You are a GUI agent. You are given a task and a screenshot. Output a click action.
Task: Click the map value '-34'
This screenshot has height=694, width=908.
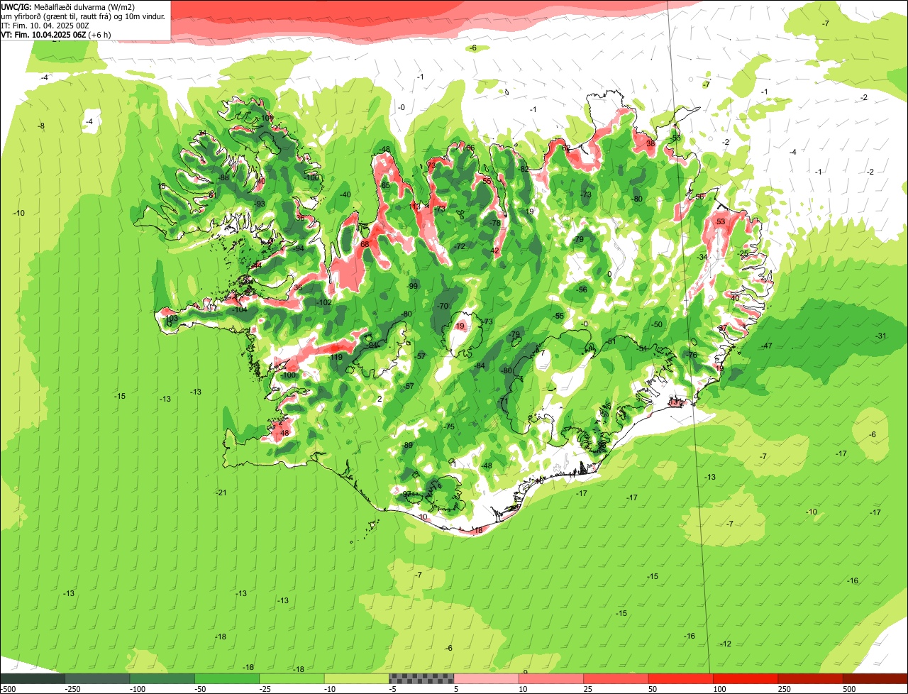pyautogui.click(x=702, y=257)
